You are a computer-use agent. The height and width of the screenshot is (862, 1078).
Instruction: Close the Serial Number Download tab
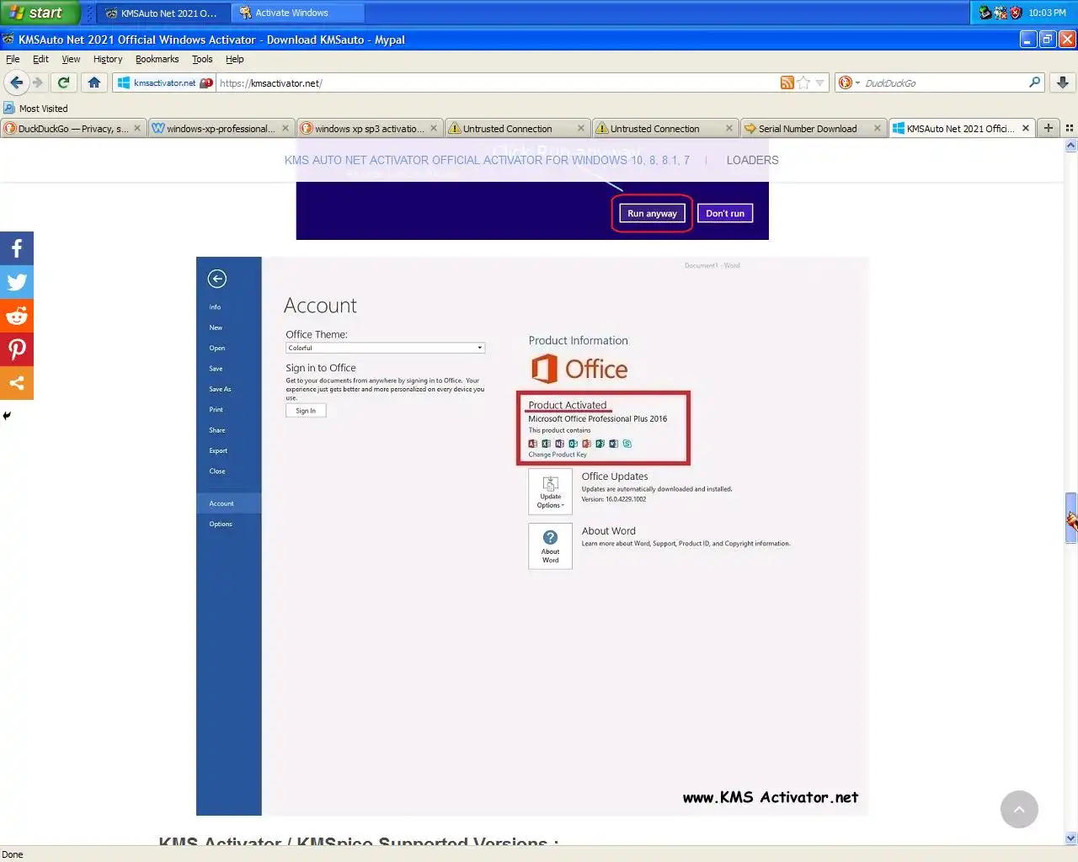pyautogui.click(x=877, y=128)
